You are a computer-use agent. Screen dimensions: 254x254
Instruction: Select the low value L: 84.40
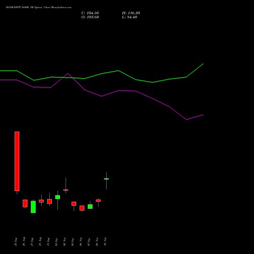point(130,17)
